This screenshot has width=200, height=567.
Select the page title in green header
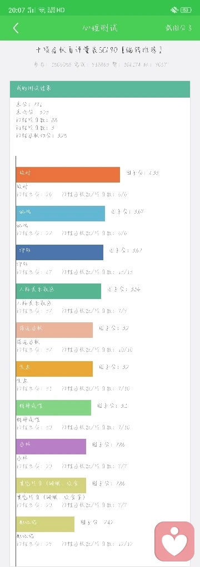pos(100,28)
